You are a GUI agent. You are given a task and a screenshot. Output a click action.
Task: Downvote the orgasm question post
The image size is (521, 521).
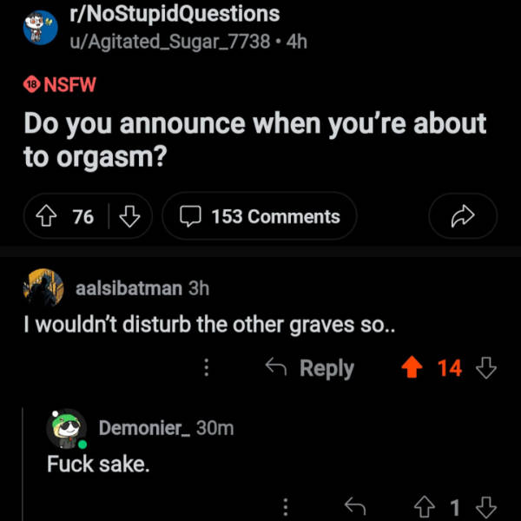point(129,216)
